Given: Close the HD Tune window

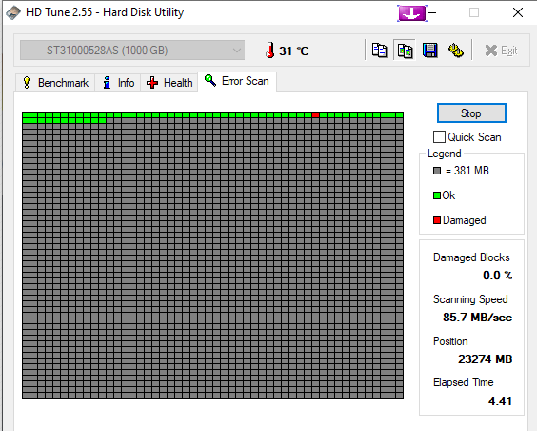Looking at the screenshot, I should click(x=518, y=13).
